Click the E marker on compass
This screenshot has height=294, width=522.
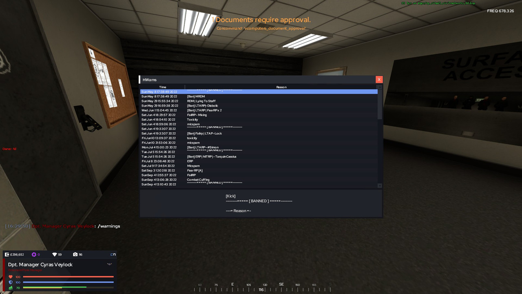232,284
